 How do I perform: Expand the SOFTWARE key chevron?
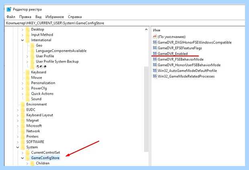[x=18, y=142]
